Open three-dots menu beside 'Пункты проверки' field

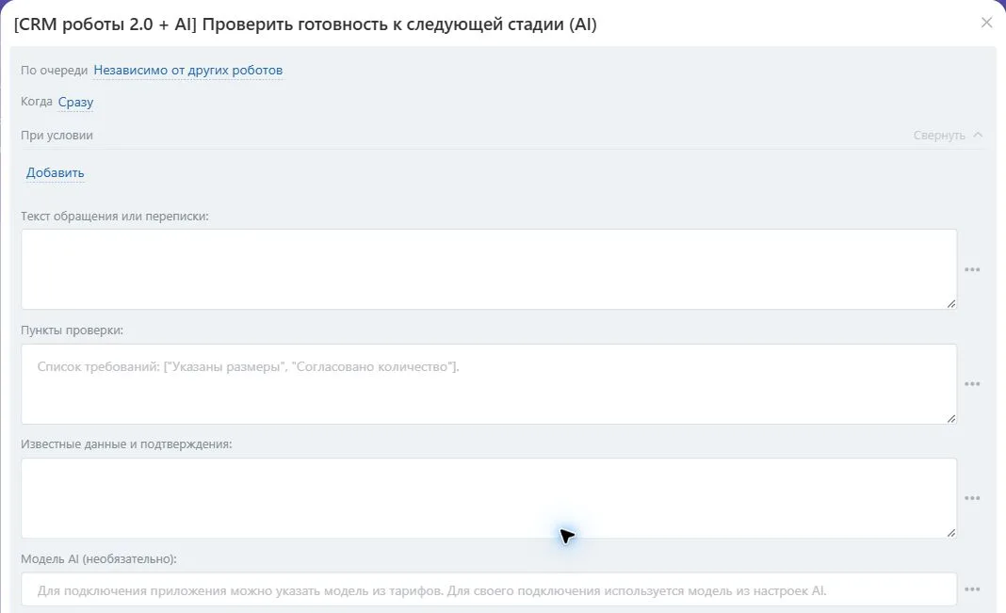(x=972, y=383)
